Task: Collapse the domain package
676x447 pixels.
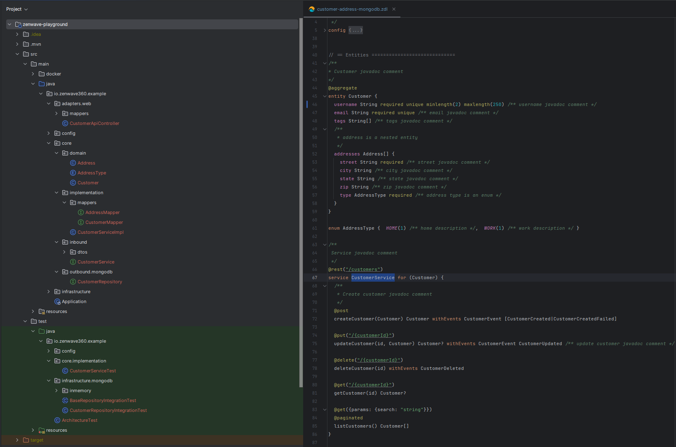Action: (x=57, y=153)
